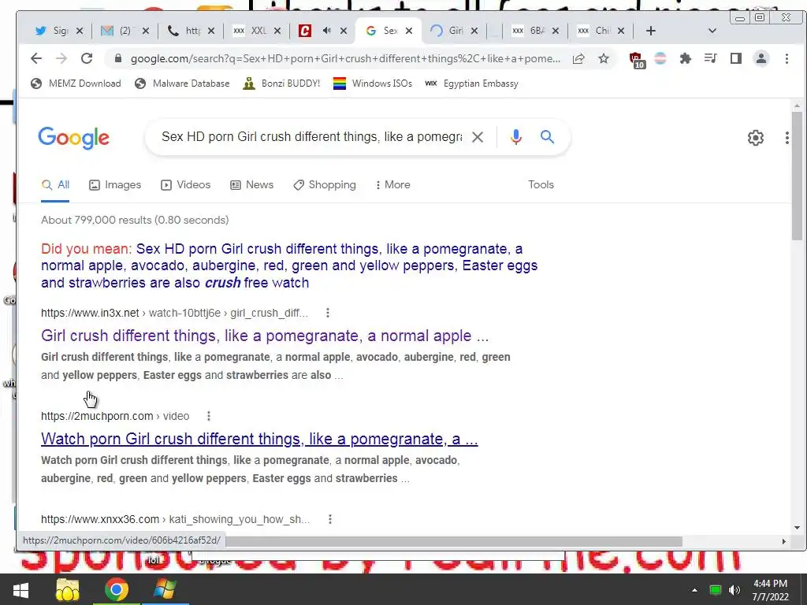Show hidden system tray icons
This screenshot has height=605, width=807.
click(x=694, y=590)
